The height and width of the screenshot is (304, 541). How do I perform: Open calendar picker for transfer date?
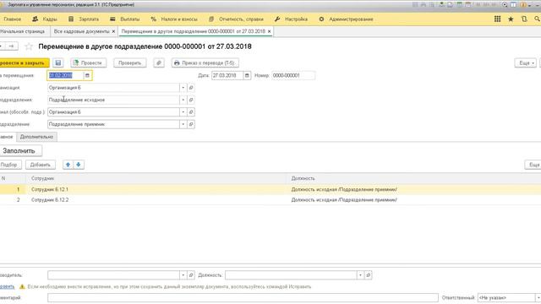tap(87, 75)
